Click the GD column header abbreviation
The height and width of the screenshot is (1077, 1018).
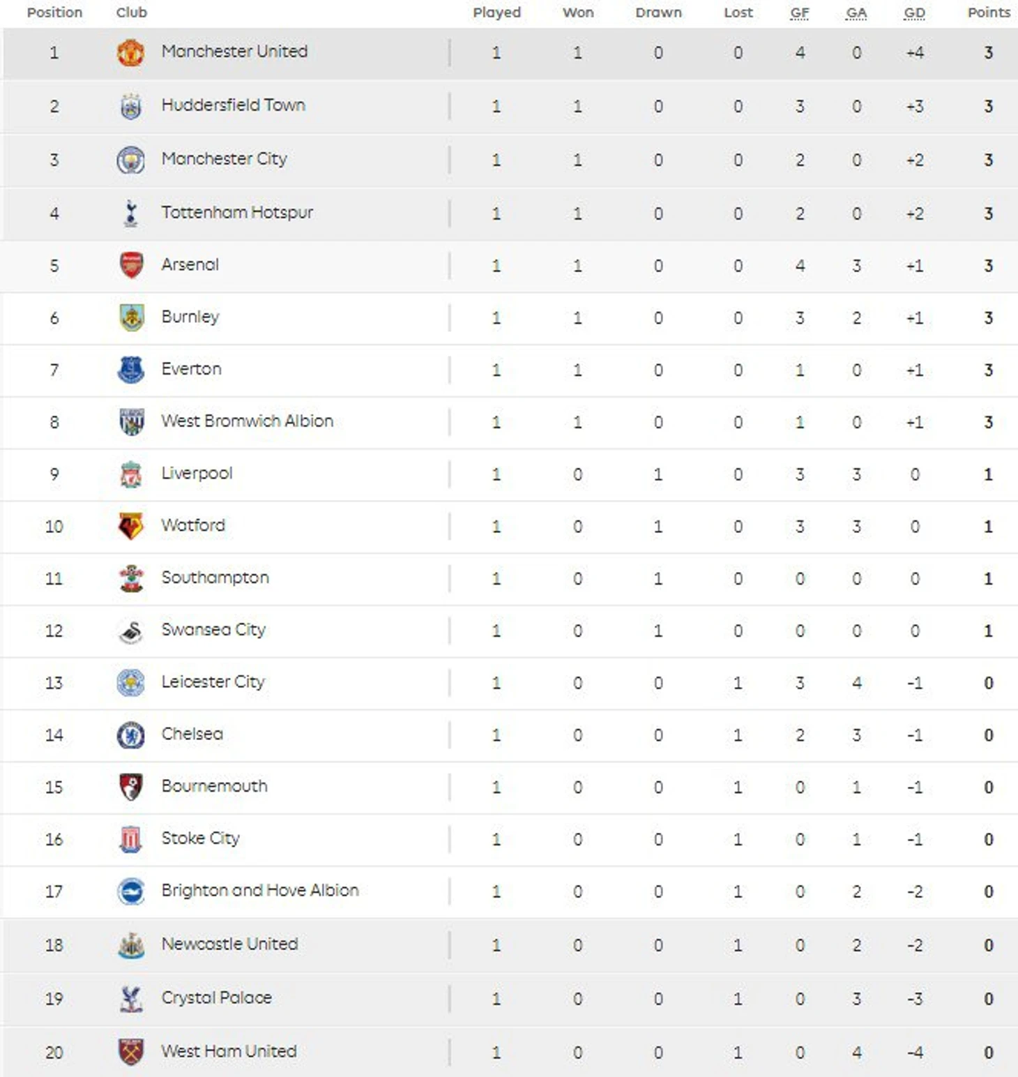914,13
